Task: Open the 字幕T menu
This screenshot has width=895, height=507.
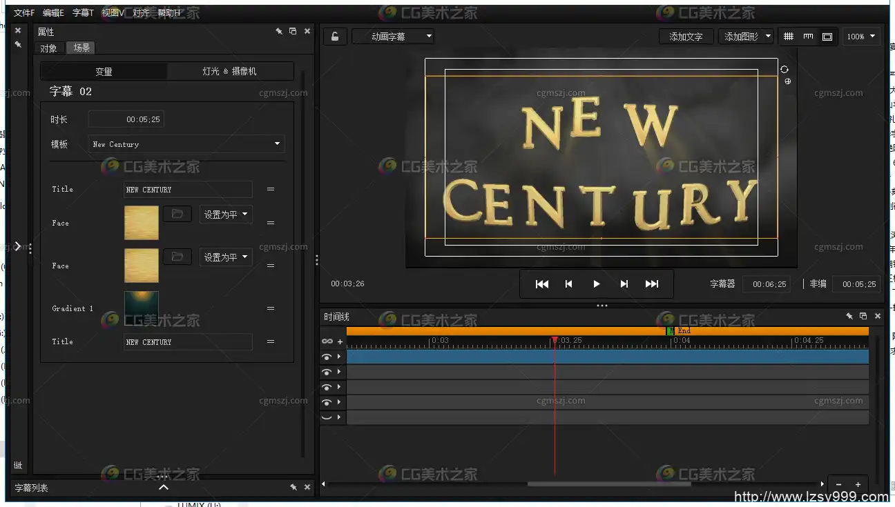Action: [83, 13]
